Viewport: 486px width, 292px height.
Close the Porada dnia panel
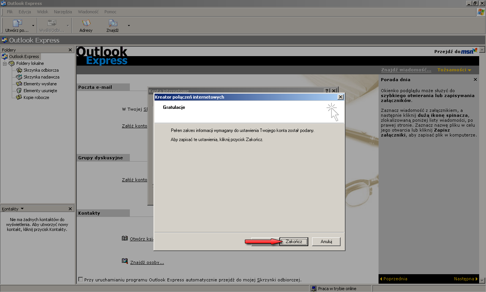tap(475, 80)
